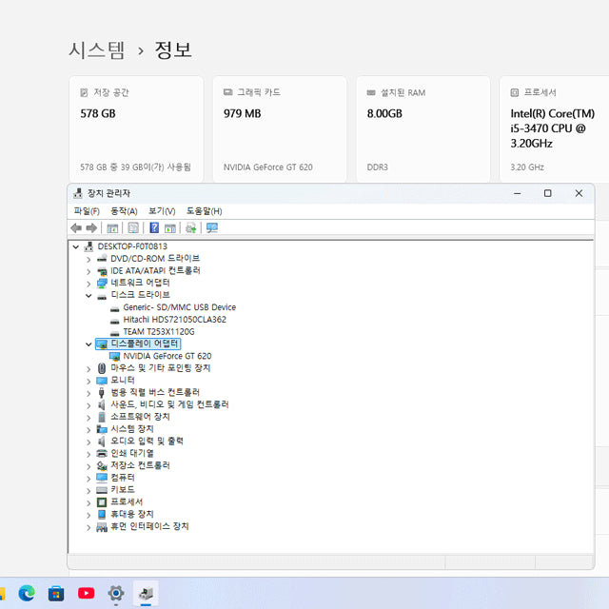Open the 설치된 RAM card
This screenshot has width=609, height=609.
point(422,129)
